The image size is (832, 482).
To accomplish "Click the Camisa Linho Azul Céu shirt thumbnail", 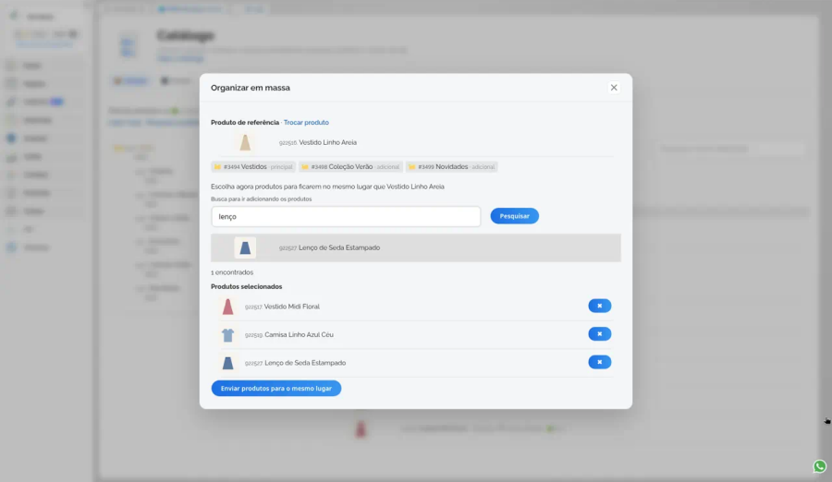I will [227, 334].
